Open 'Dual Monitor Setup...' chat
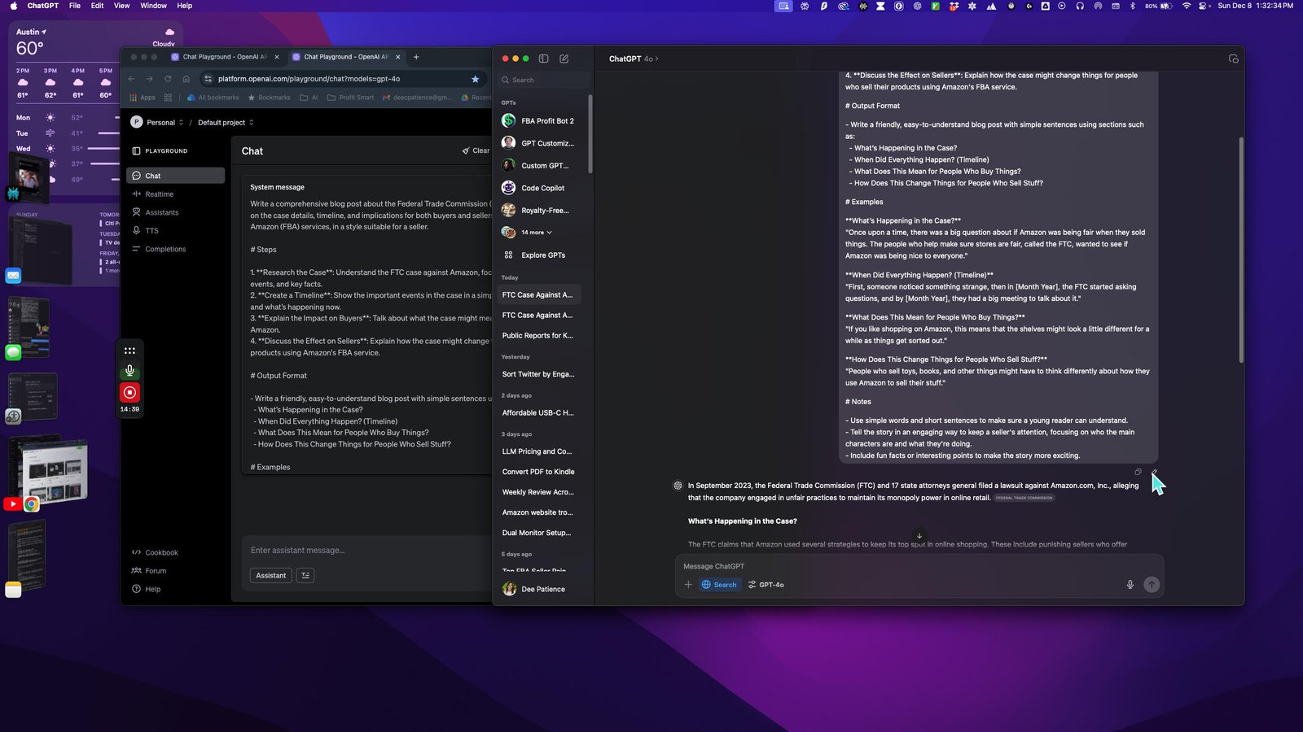The height and width of the screenshot is (732, 1303). [539, 533]
